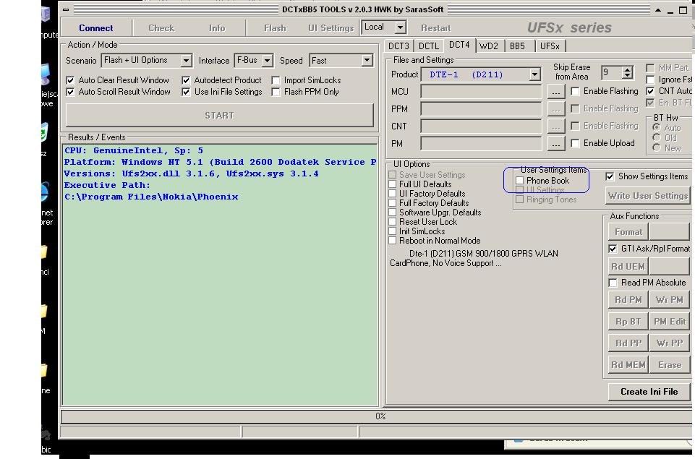Check the Phone Book option
Viewport: 695px width, 459px height.
520,180
